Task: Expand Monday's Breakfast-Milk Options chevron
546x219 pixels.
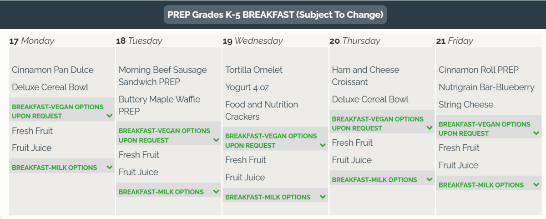Action: [109, 168]
